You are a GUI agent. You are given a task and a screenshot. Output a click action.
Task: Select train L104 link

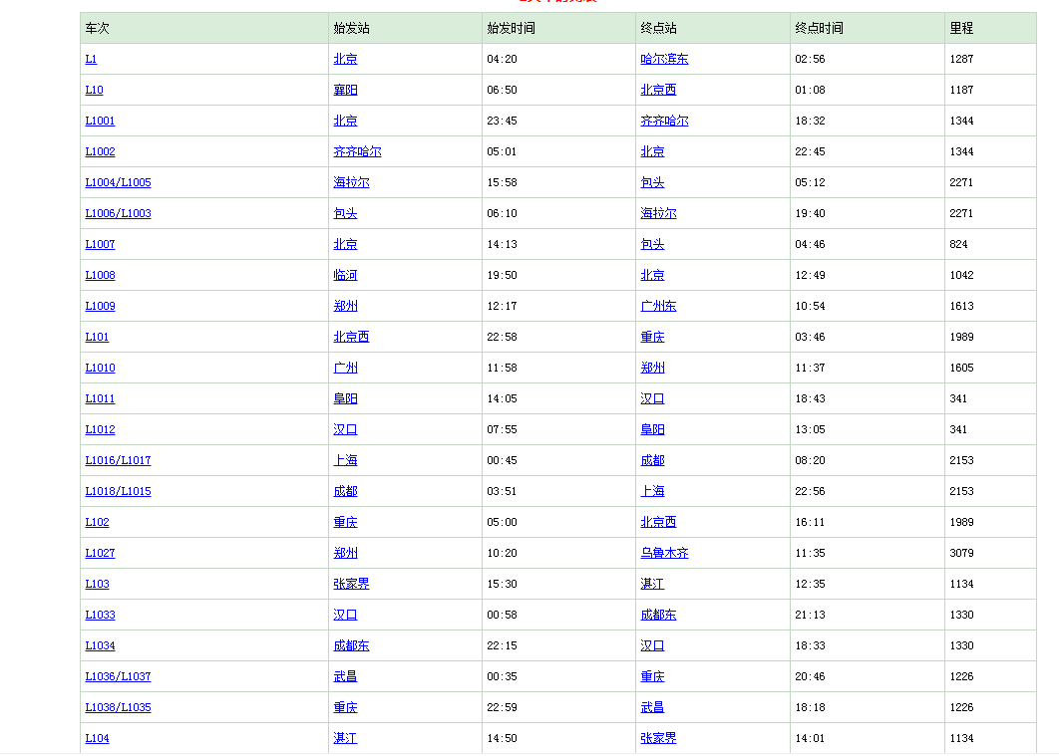point(97,738)
